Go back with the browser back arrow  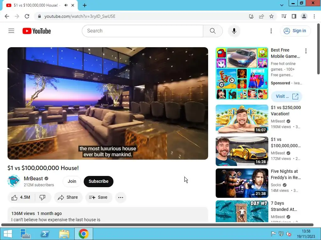pyautogui.click(x=7, y=16)
